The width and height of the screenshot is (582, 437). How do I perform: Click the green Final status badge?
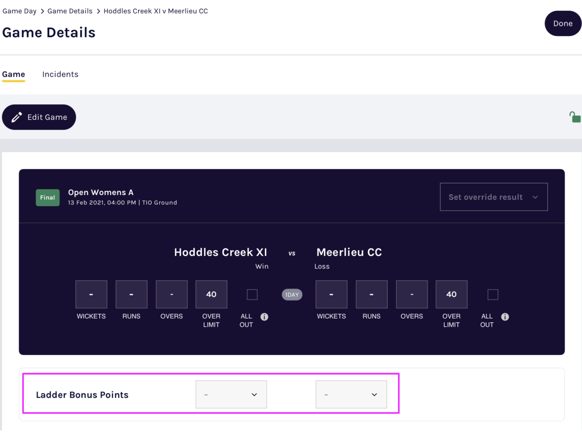[x=48, y=197]
